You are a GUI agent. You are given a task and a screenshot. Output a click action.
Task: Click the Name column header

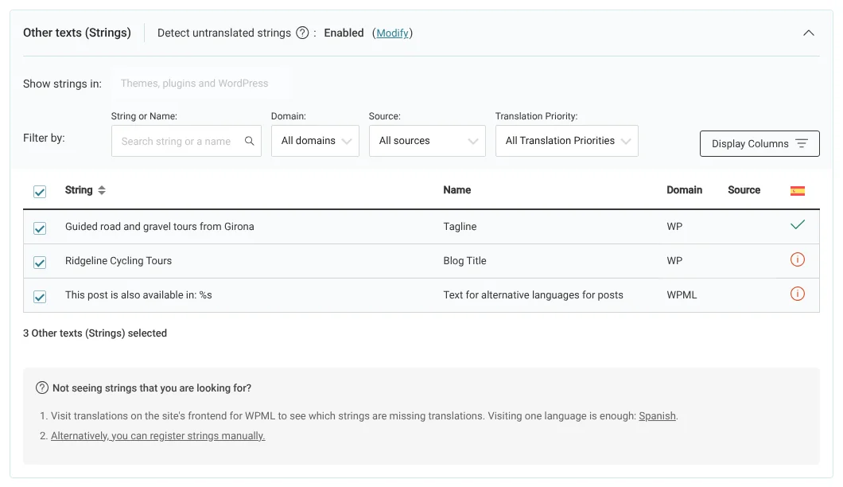coord(457,190)
